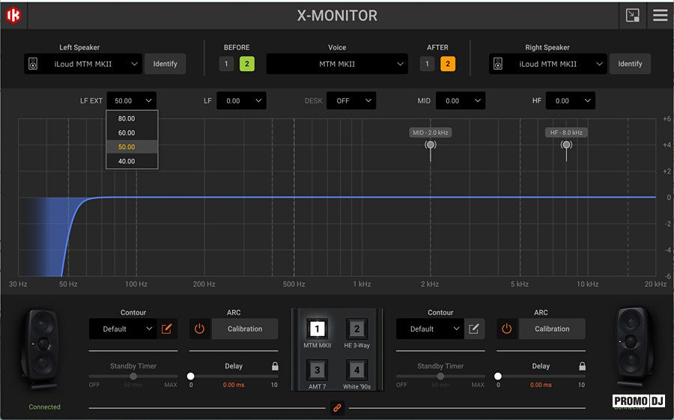The width and height of the screenshot is (674, 420).
Task: Edit the right speaker Contour preset
Action: point(474,329)
